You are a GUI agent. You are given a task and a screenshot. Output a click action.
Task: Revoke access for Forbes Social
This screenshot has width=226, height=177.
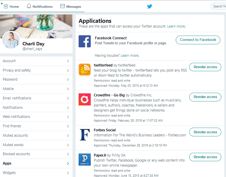(205, 132)
